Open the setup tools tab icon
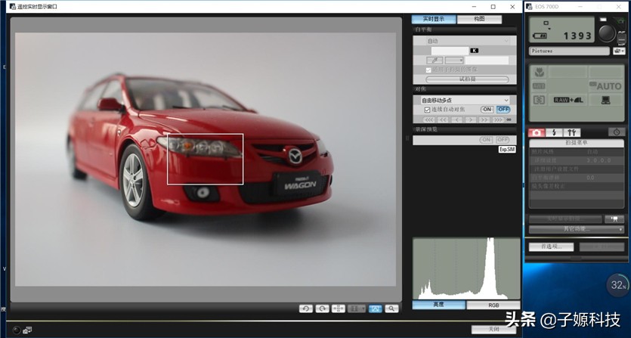The width and height of the screenshot is (631, 338). click(574, 132)
